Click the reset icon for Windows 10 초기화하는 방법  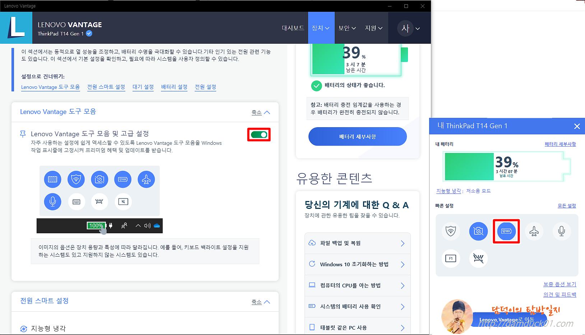click(x=312, y=264)
